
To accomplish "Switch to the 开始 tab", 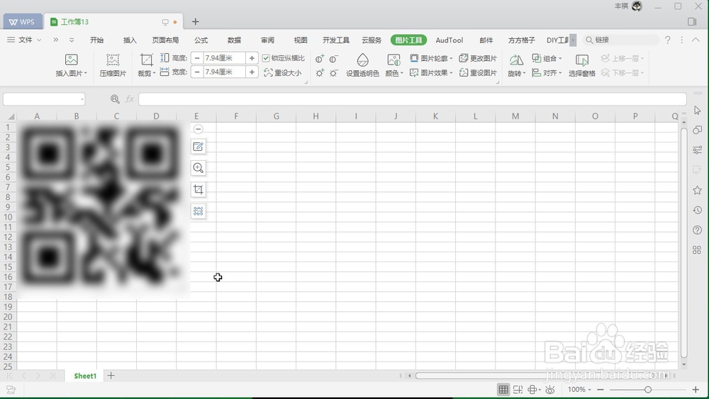I will pyautogui.click(x=96, y=40).
